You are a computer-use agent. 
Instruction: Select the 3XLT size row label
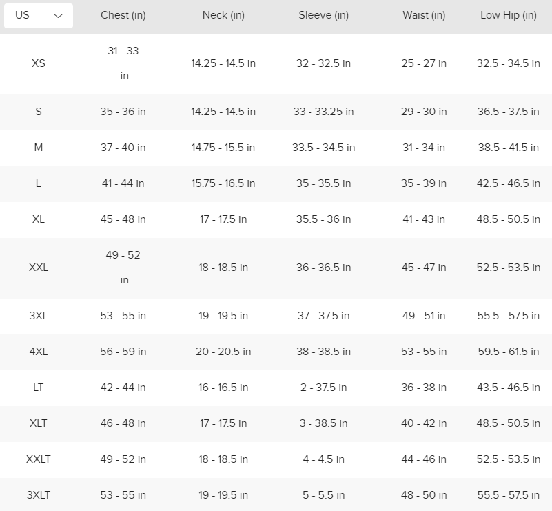39,495
